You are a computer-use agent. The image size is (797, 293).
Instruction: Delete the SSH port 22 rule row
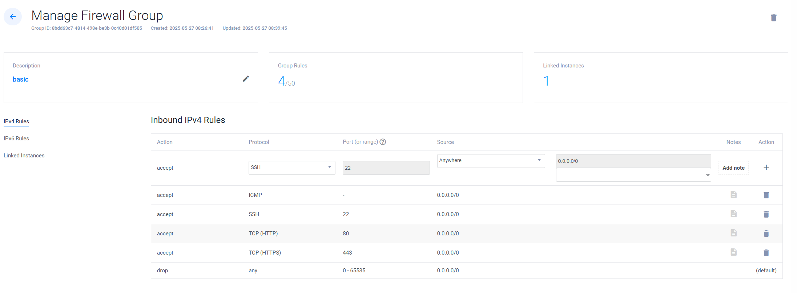[x=766, y=214]
